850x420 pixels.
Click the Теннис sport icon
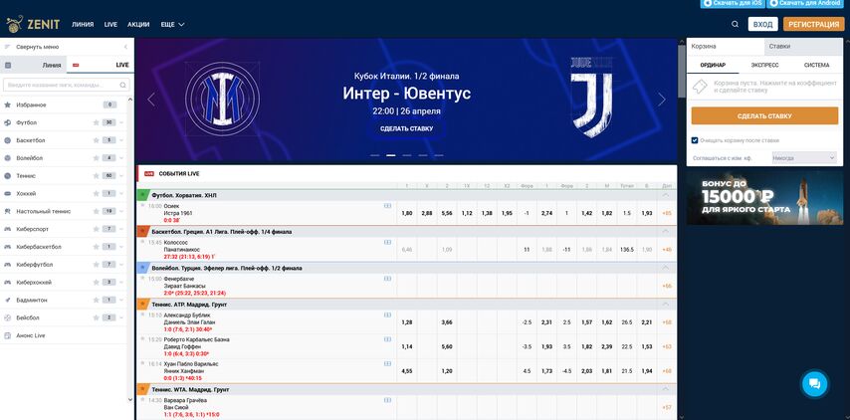point(8,176)
